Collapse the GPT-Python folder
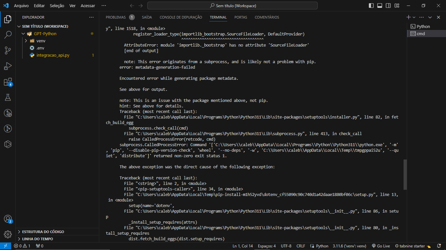This screenshot has width=446, height=250. coord(23,34)
